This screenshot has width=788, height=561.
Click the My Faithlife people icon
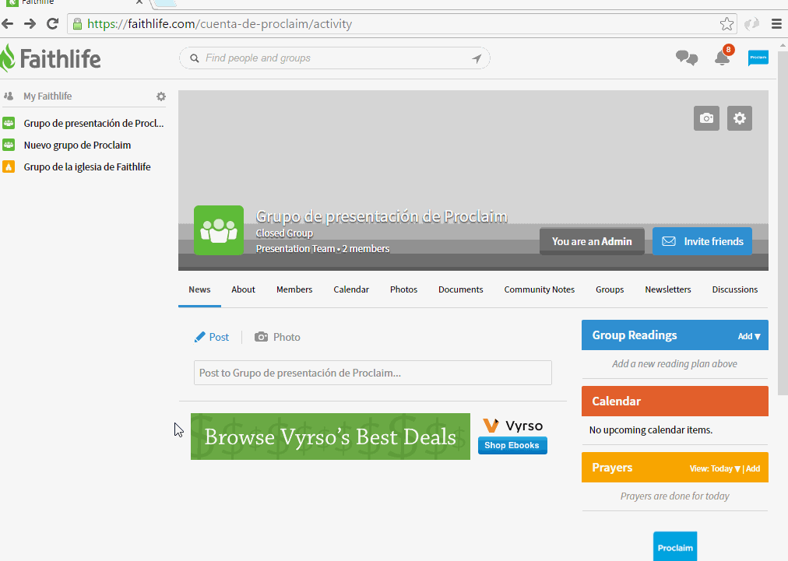coord(9,96)
